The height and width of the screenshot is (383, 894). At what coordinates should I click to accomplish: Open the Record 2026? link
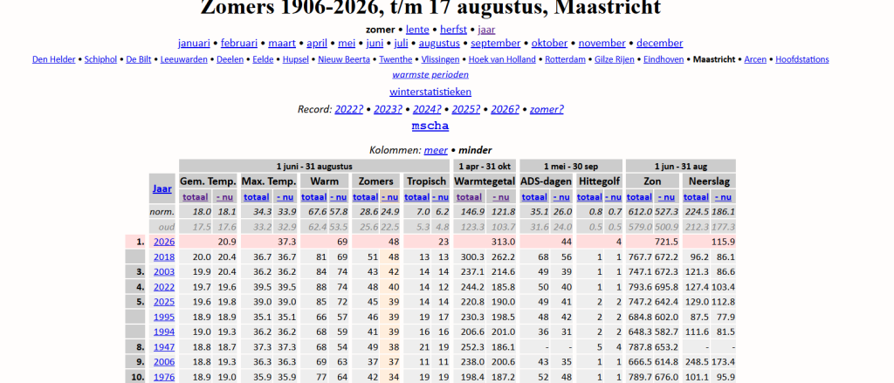tap(505, 109)
